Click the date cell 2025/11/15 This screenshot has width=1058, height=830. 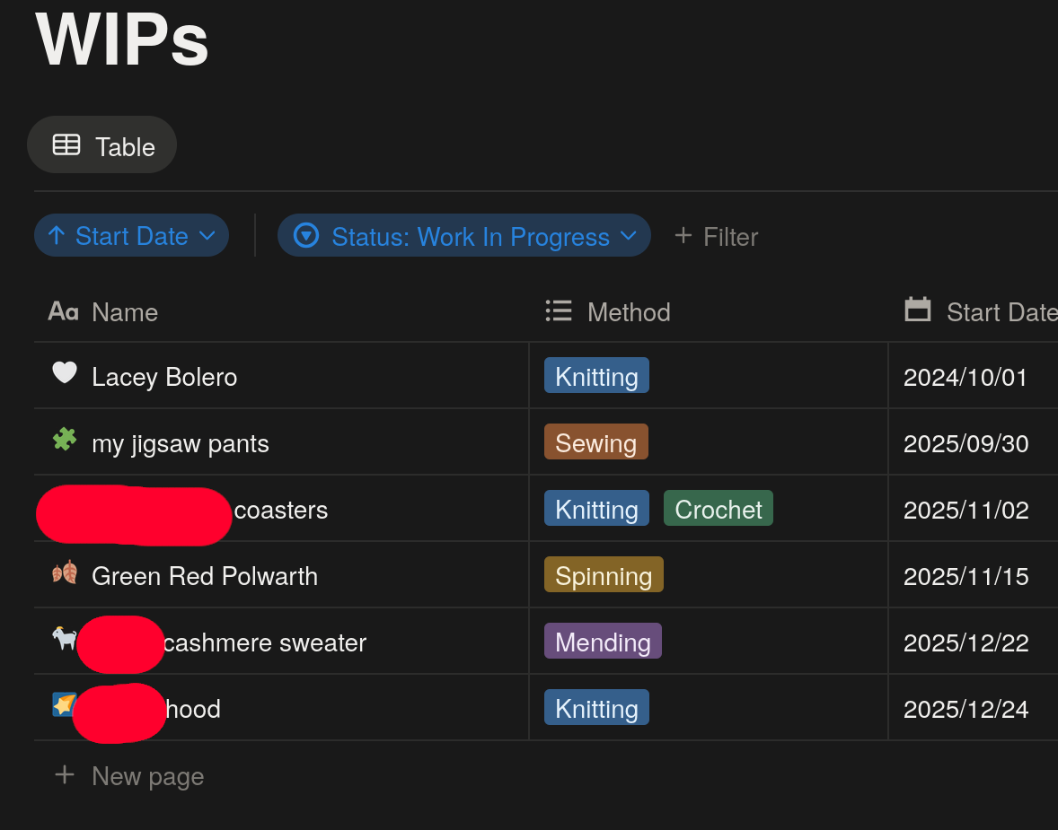click(x=965, y=576)
